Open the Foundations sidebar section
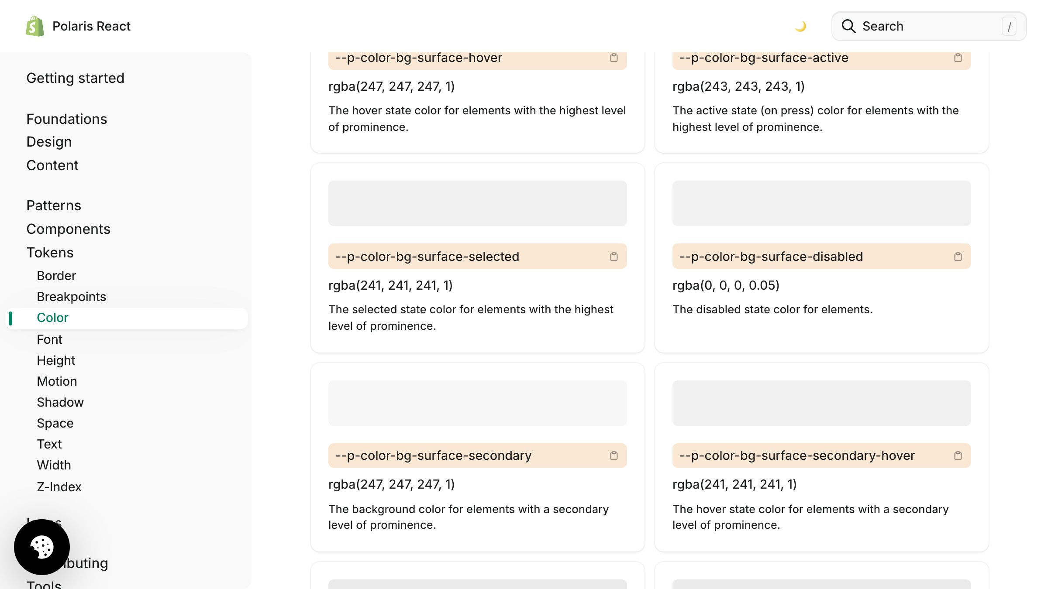 pyautogui.click(x=66, y=119)
